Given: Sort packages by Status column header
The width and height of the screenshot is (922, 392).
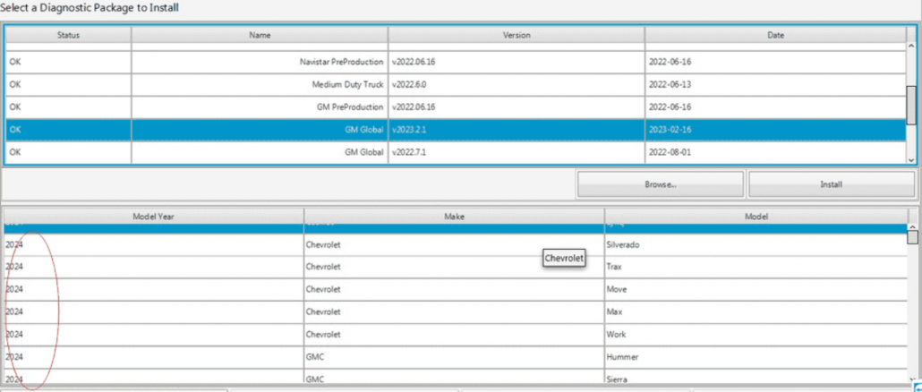Looking at the screenshot, I should pos(68,35).
